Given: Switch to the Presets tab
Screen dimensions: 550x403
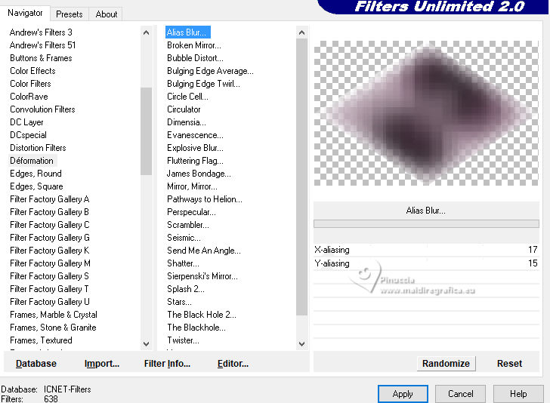Looking at the screenshot, I should [x=69, y=14].
